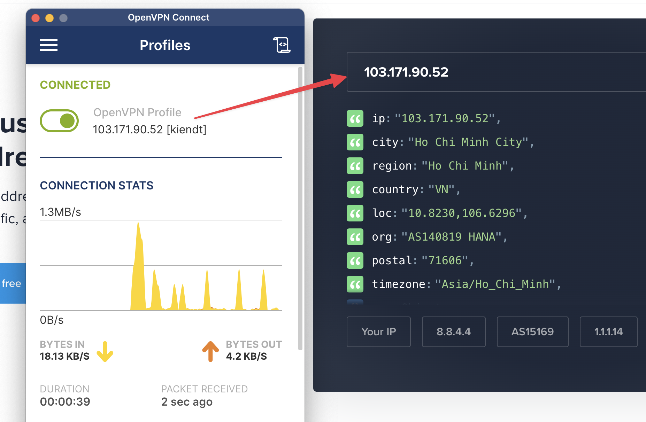Click the Profiles title in the header

(165, 45)
